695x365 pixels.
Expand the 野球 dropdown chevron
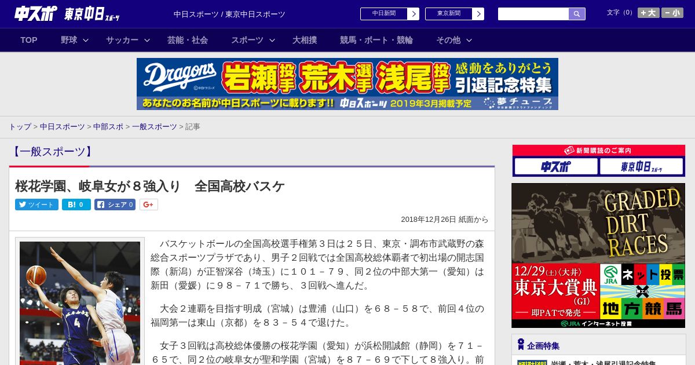pos(86,41)
